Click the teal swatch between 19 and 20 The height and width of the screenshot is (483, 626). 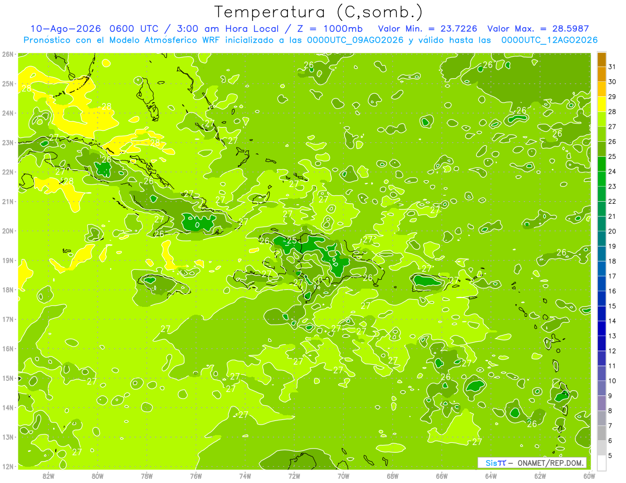pos(601,239)
